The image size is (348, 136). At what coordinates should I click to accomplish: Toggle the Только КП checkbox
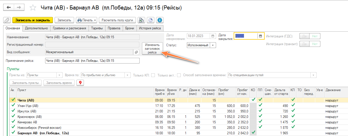[x=153, y=75]
